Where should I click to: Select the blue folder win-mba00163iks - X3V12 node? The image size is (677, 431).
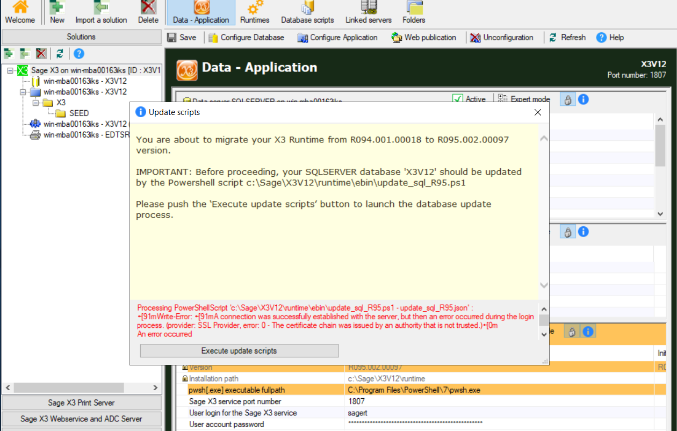(85, 92)
